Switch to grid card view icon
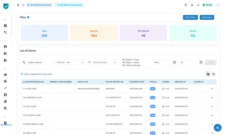 click(213, 74)
